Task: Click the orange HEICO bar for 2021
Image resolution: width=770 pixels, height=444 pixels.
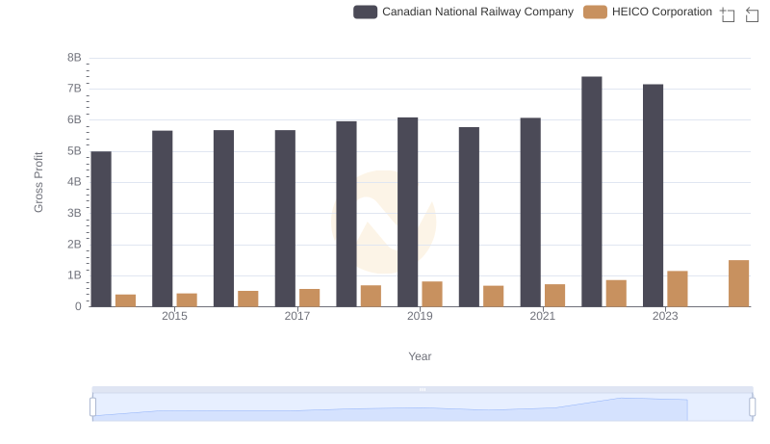Action: click(x=555, y=295)
